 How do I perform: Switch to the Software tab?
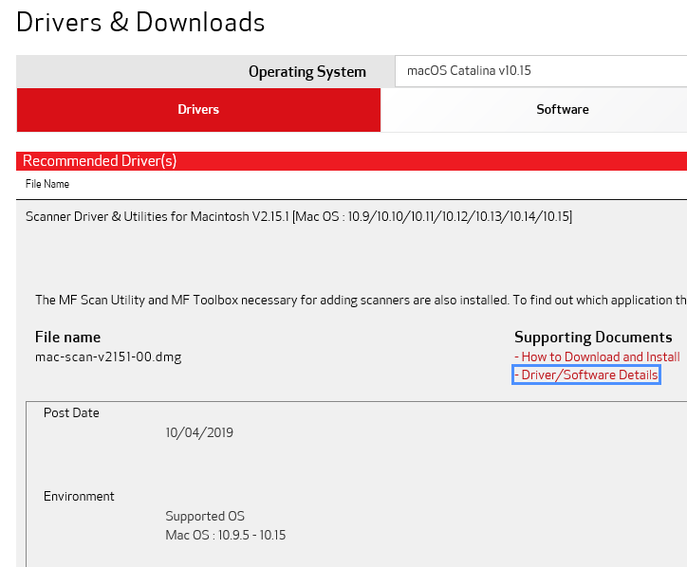point(562,110)
